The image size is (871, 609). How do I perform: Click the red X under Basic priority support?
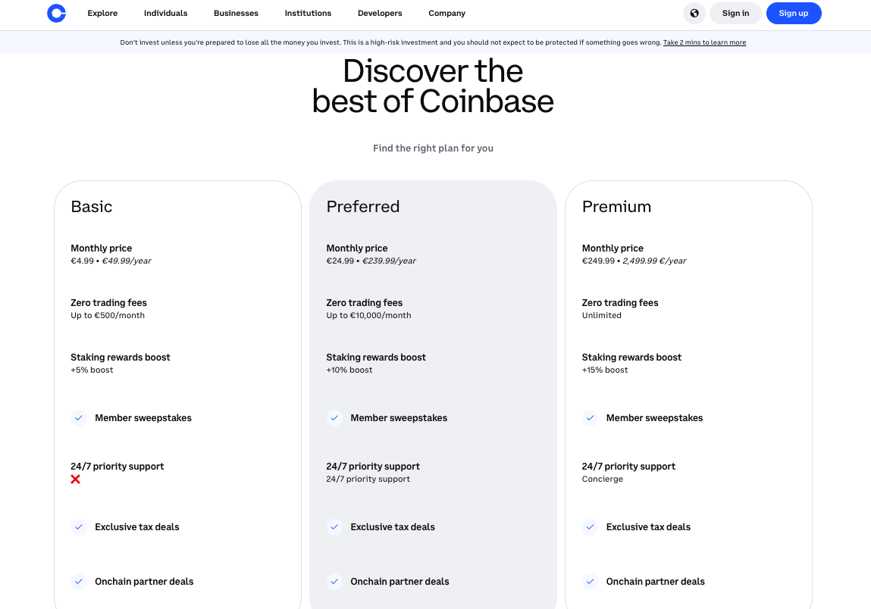(75, 479)
